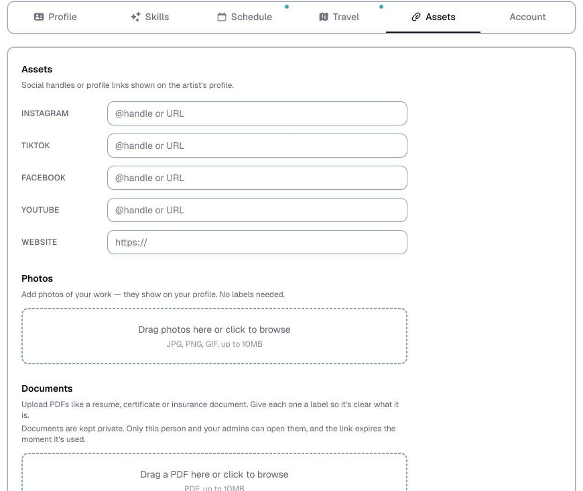The width and height of the screenshot is (583, 491).
Task: Click into the TikTok handle field
Action: [257, 146]
